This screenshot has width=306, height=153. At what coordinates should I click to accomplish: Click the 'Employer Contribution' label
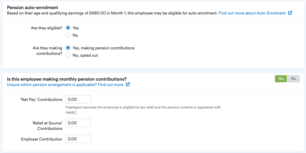tap(42, 139)
